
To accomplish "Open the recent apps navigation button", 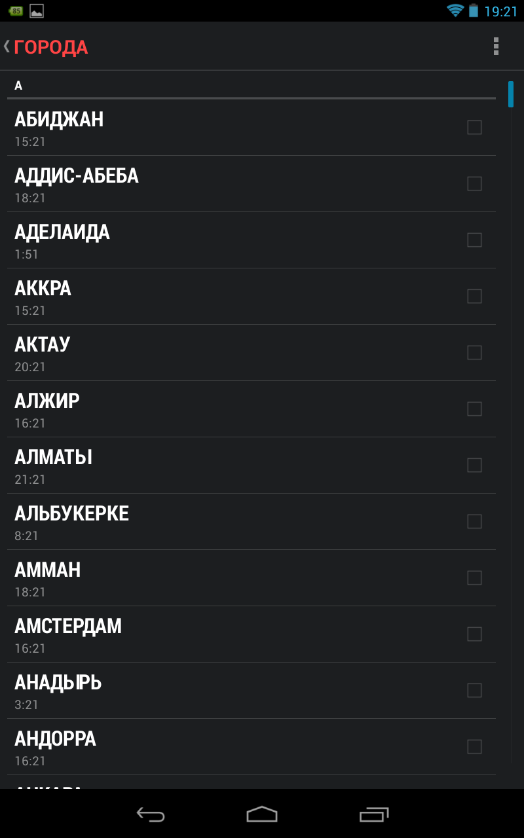I will point(374,814).
